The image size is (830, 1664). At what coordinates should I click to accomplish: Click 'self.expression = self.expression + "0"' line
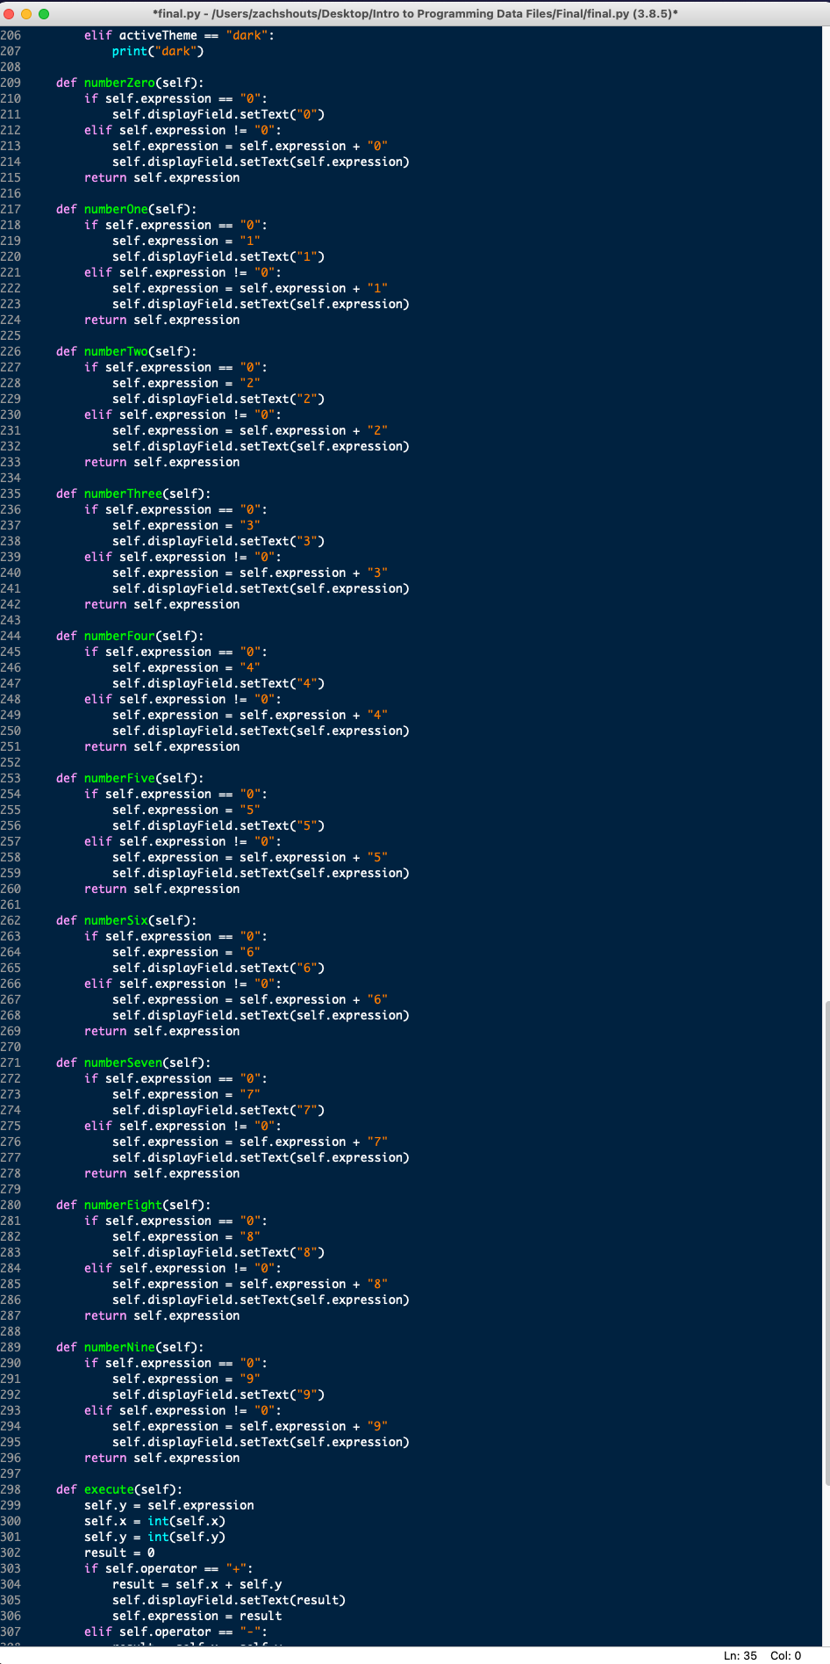pyautogui.click(x=250, y=146)
